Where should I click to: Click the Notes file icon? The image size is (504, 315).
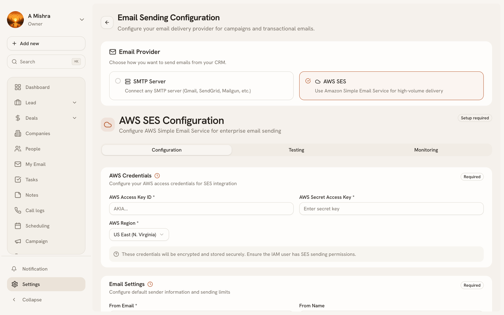click(x=18, y=195)
